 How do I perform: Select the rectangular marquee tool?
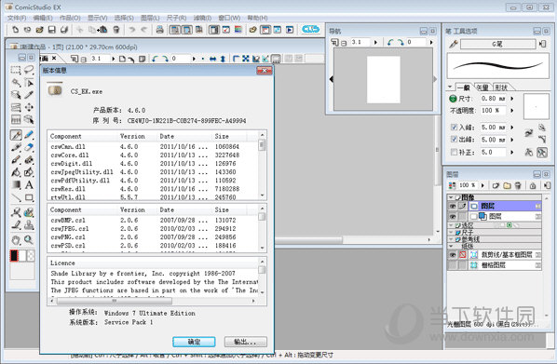tap(16, 70)
